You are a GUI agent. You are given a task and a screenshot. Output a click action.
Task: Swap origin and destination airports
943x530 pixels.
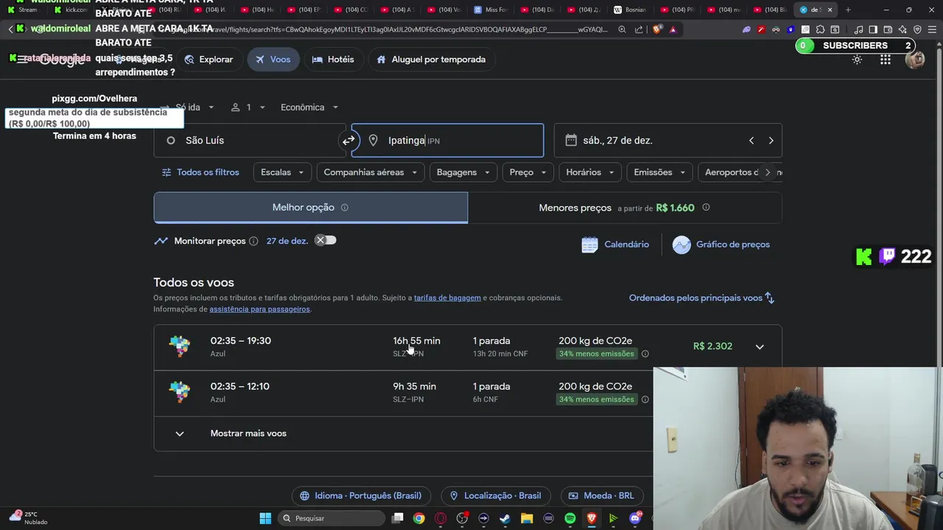coord(348,141)
